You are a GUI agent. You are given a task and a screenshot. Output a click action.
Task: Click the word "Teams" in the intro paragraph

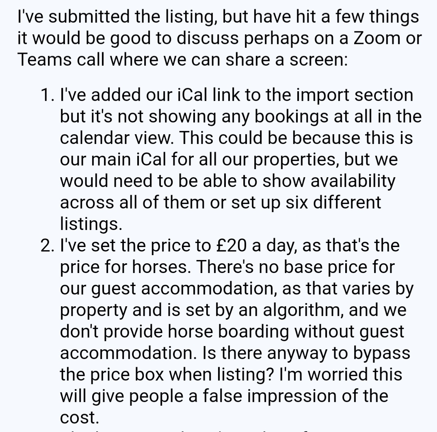[x=45, y=59]
